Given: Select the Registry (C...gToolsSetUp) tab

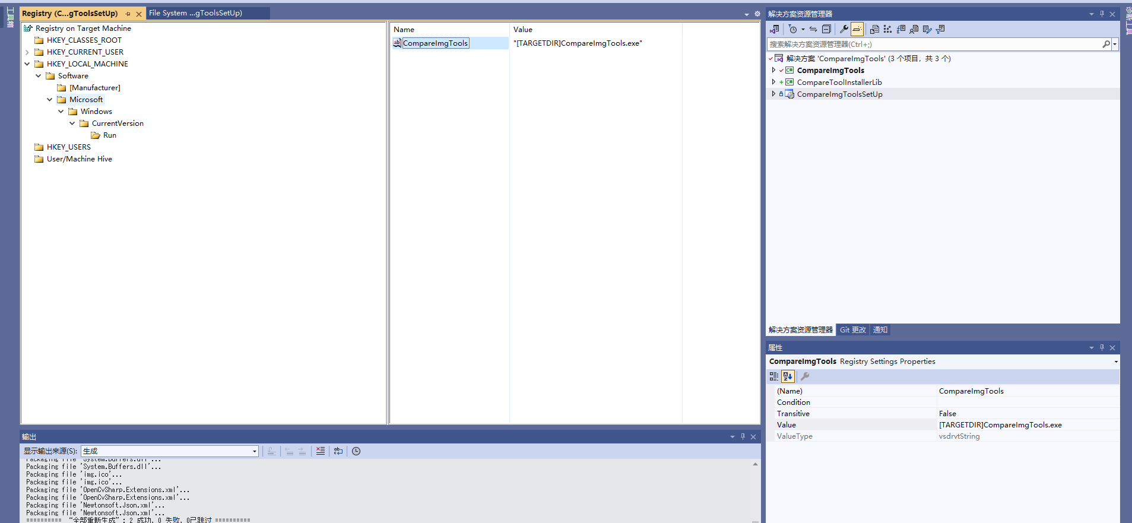Looking at the screenshot, I should point(70,13).
